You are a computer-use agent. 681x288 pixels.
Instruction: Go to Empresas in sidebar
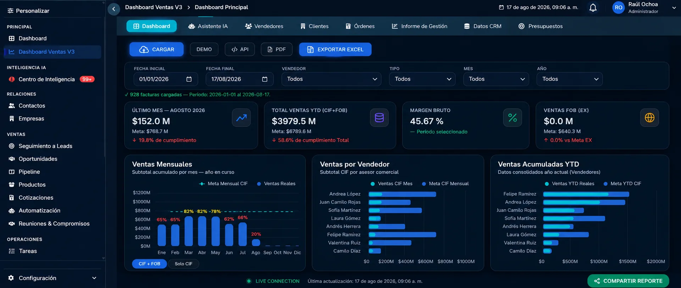52,119
